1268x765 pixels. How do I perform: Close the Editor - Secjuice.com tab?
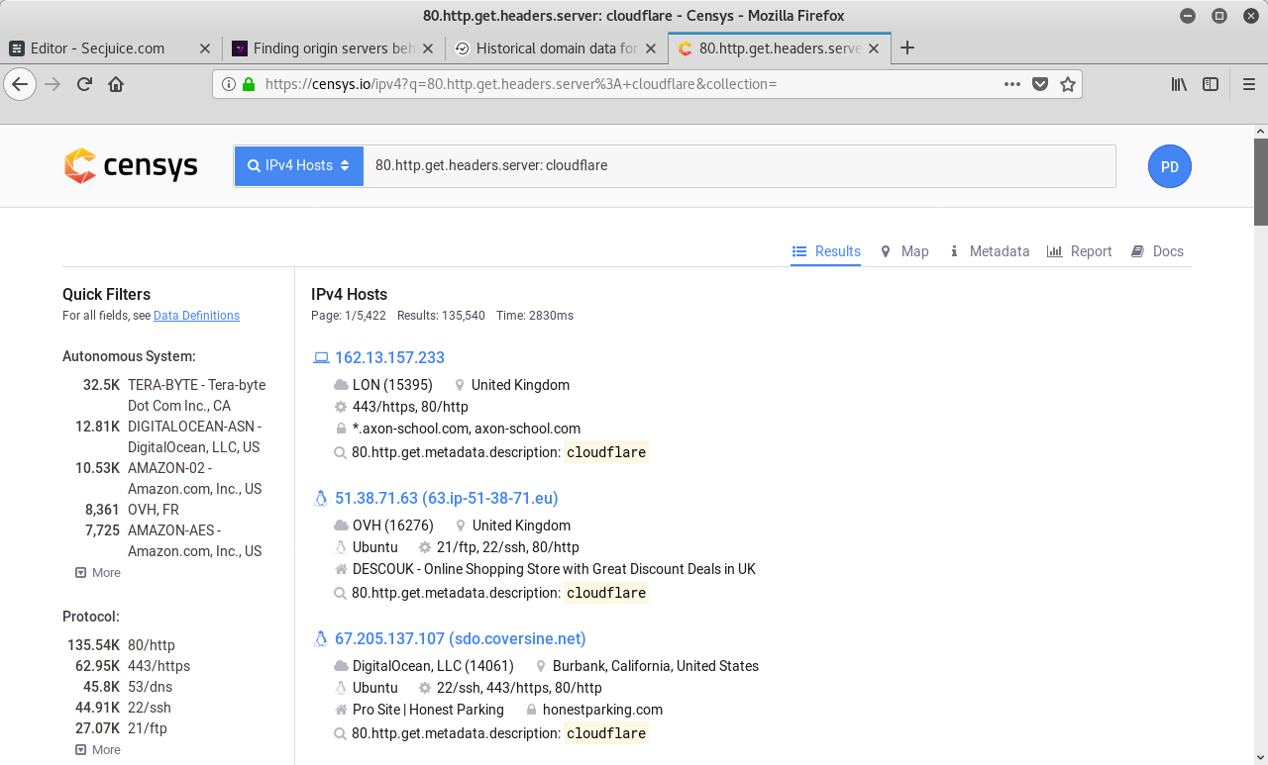click(205, 48)
